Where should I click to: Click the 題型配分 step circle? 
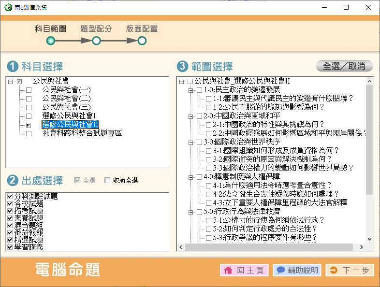96,41
